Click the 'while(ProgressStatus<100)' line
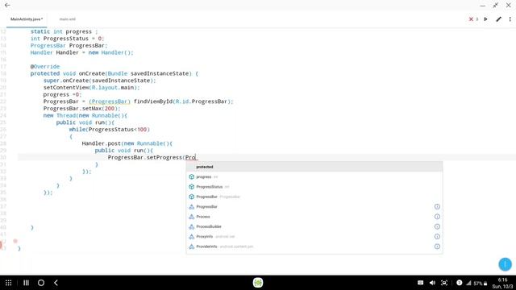This screenshot has width=516, height=290. (x=110, y=130)
